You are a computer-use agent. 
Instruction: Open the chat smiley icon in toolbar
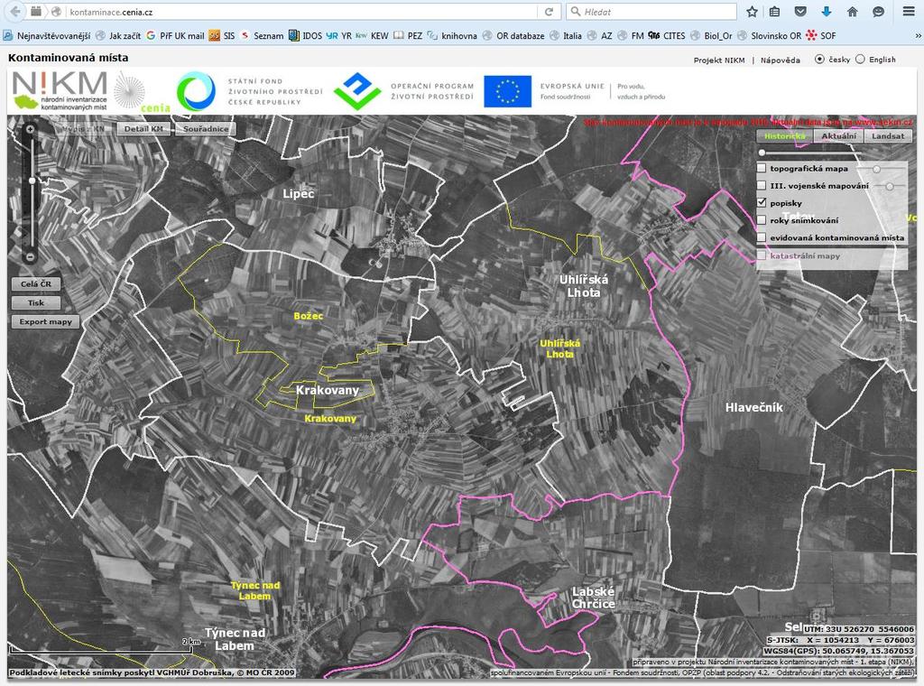pos(878,12)
